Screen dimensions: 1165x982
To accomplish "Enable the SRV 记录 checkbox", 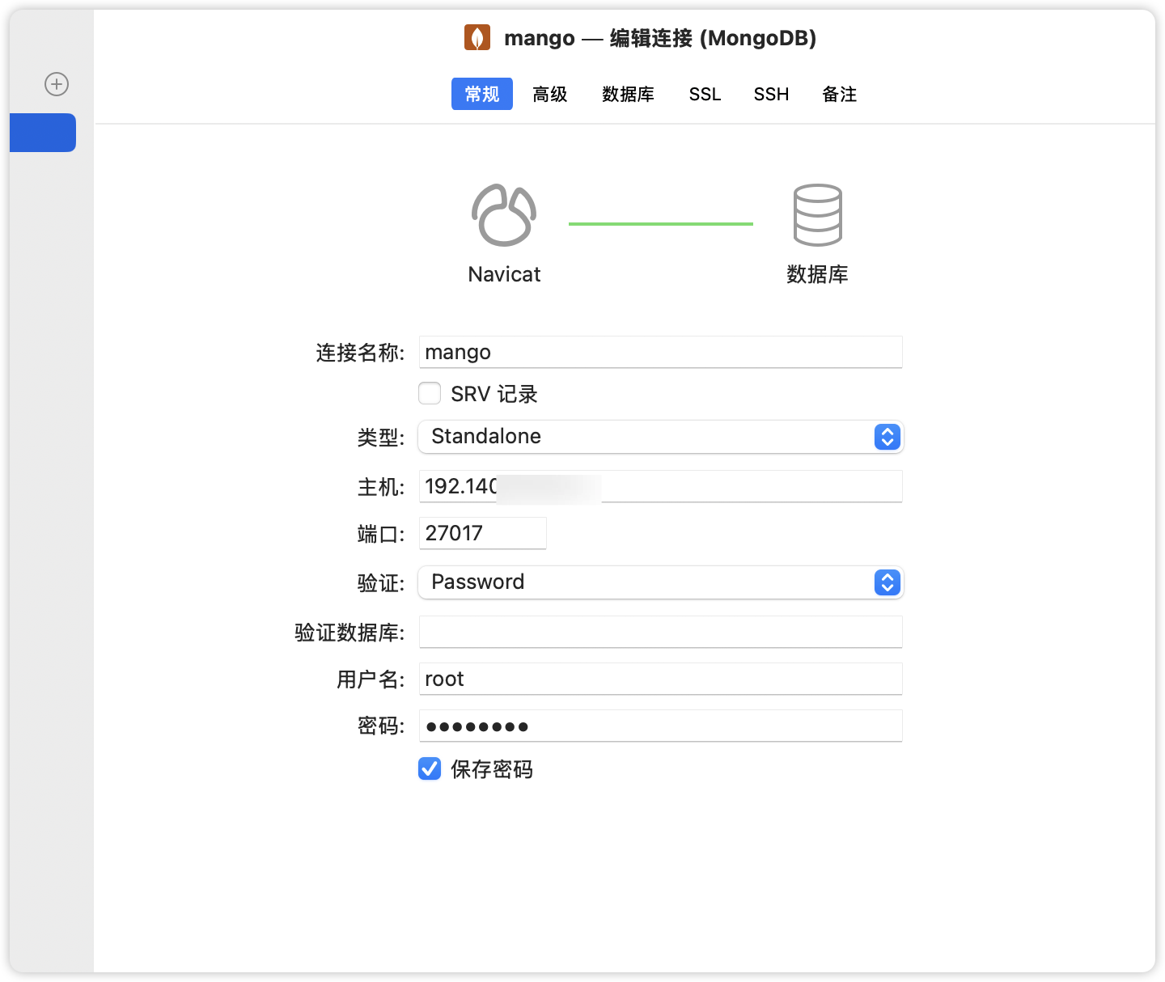I will pos(430,393).
